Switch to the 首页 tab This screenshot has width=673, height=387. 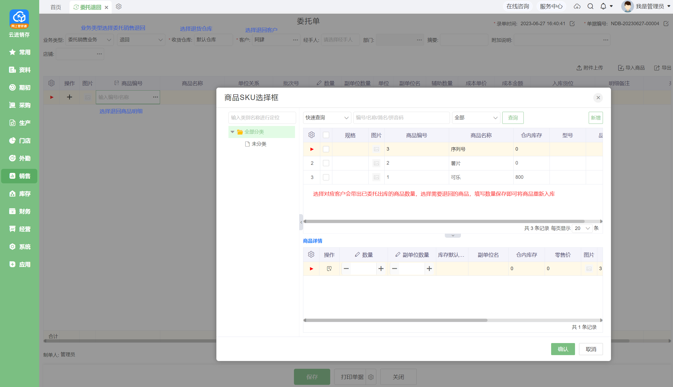click(x=56, y=7)
